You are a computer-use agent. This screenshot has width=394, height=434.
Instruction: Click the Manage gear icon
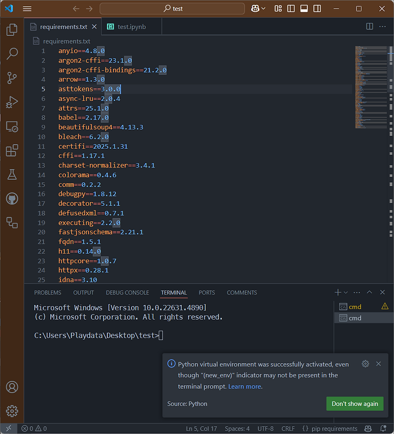(x=12, y=411)
